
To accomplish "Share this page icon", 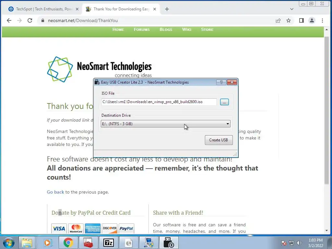I will pyautogui.click(x=278, y=20).
